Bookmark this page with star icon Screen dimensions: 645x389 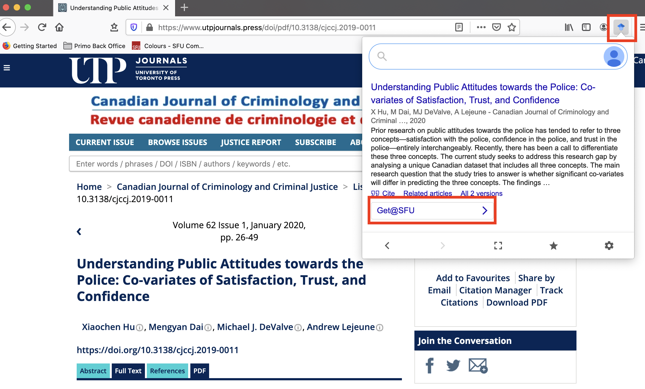512,27
